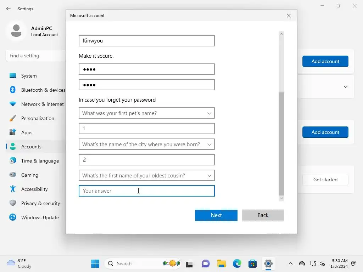Click the Back button in the dialog
This screenshot has height=272, width=363.
(x=263, y=215)
